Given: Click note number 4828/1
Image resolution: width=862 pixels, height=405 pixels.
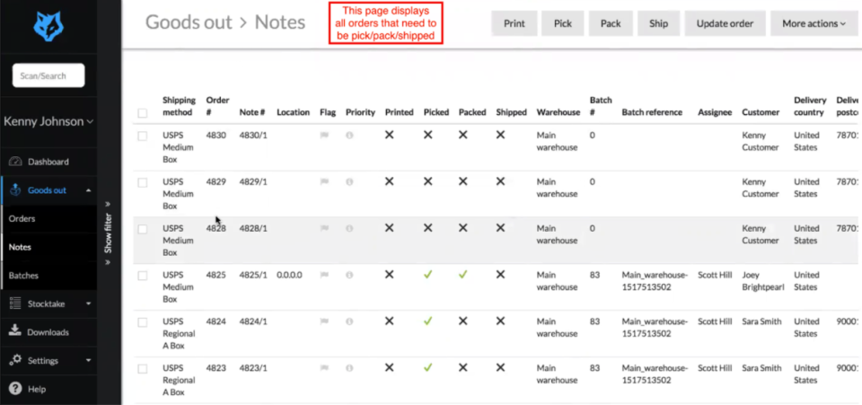Looking at the screenshot, I should (x=253, y=228).
